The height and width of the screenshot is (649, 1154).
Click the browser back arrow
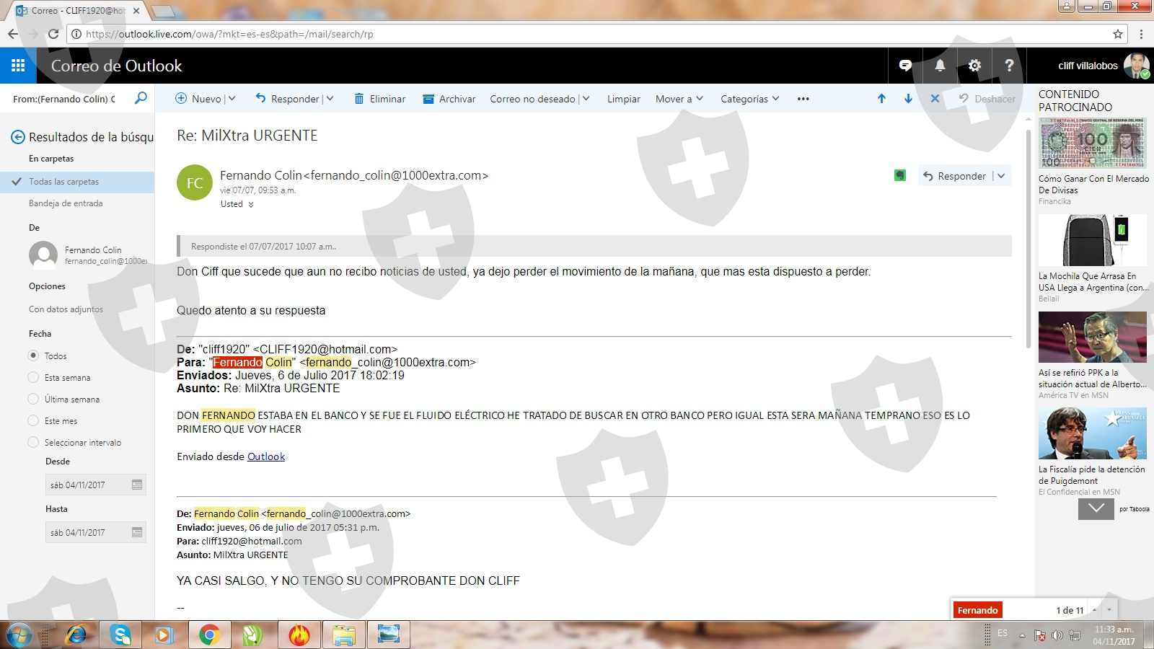pyautogui.click(x=13, y=34)
